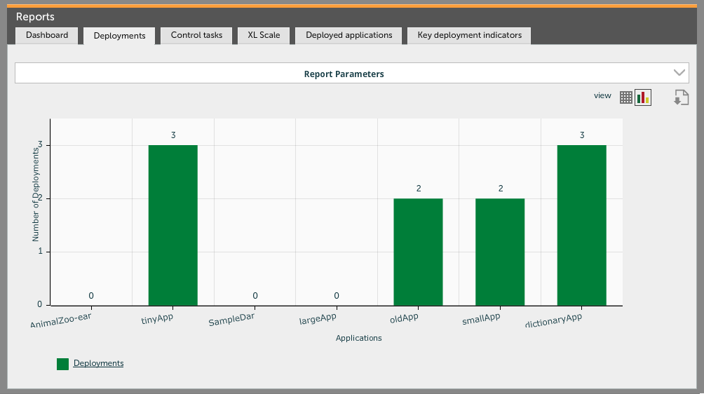Click the export report download icon
Viewport: 704px width, 394px height.
click(x=681, y=97)
